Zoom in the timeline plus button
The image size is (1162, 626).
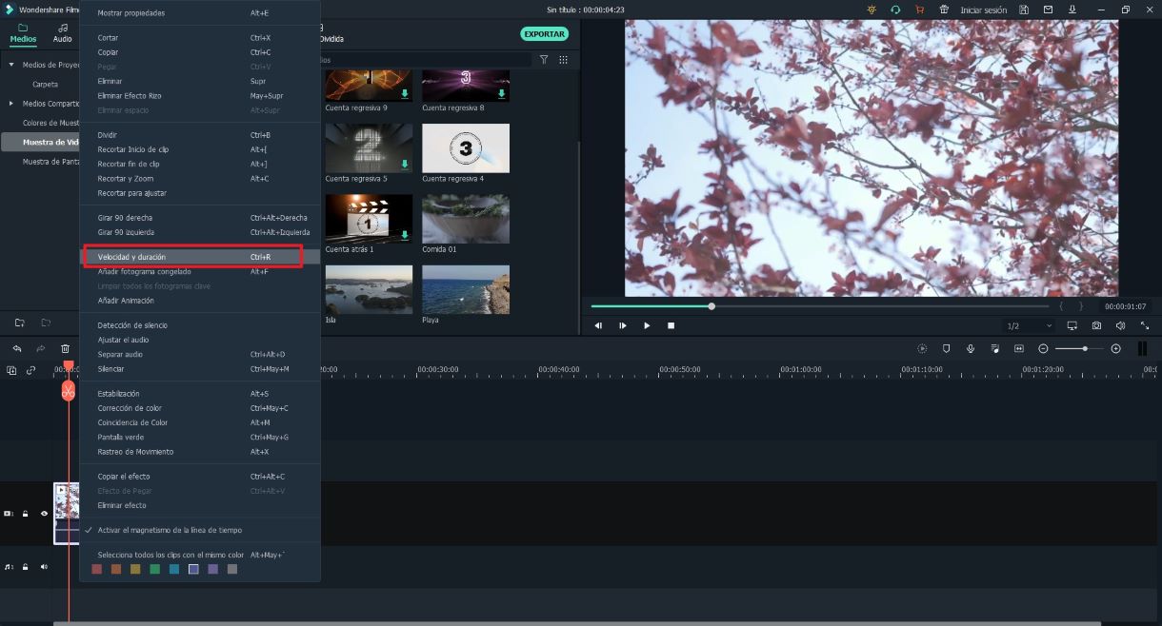click(1116, 349)
